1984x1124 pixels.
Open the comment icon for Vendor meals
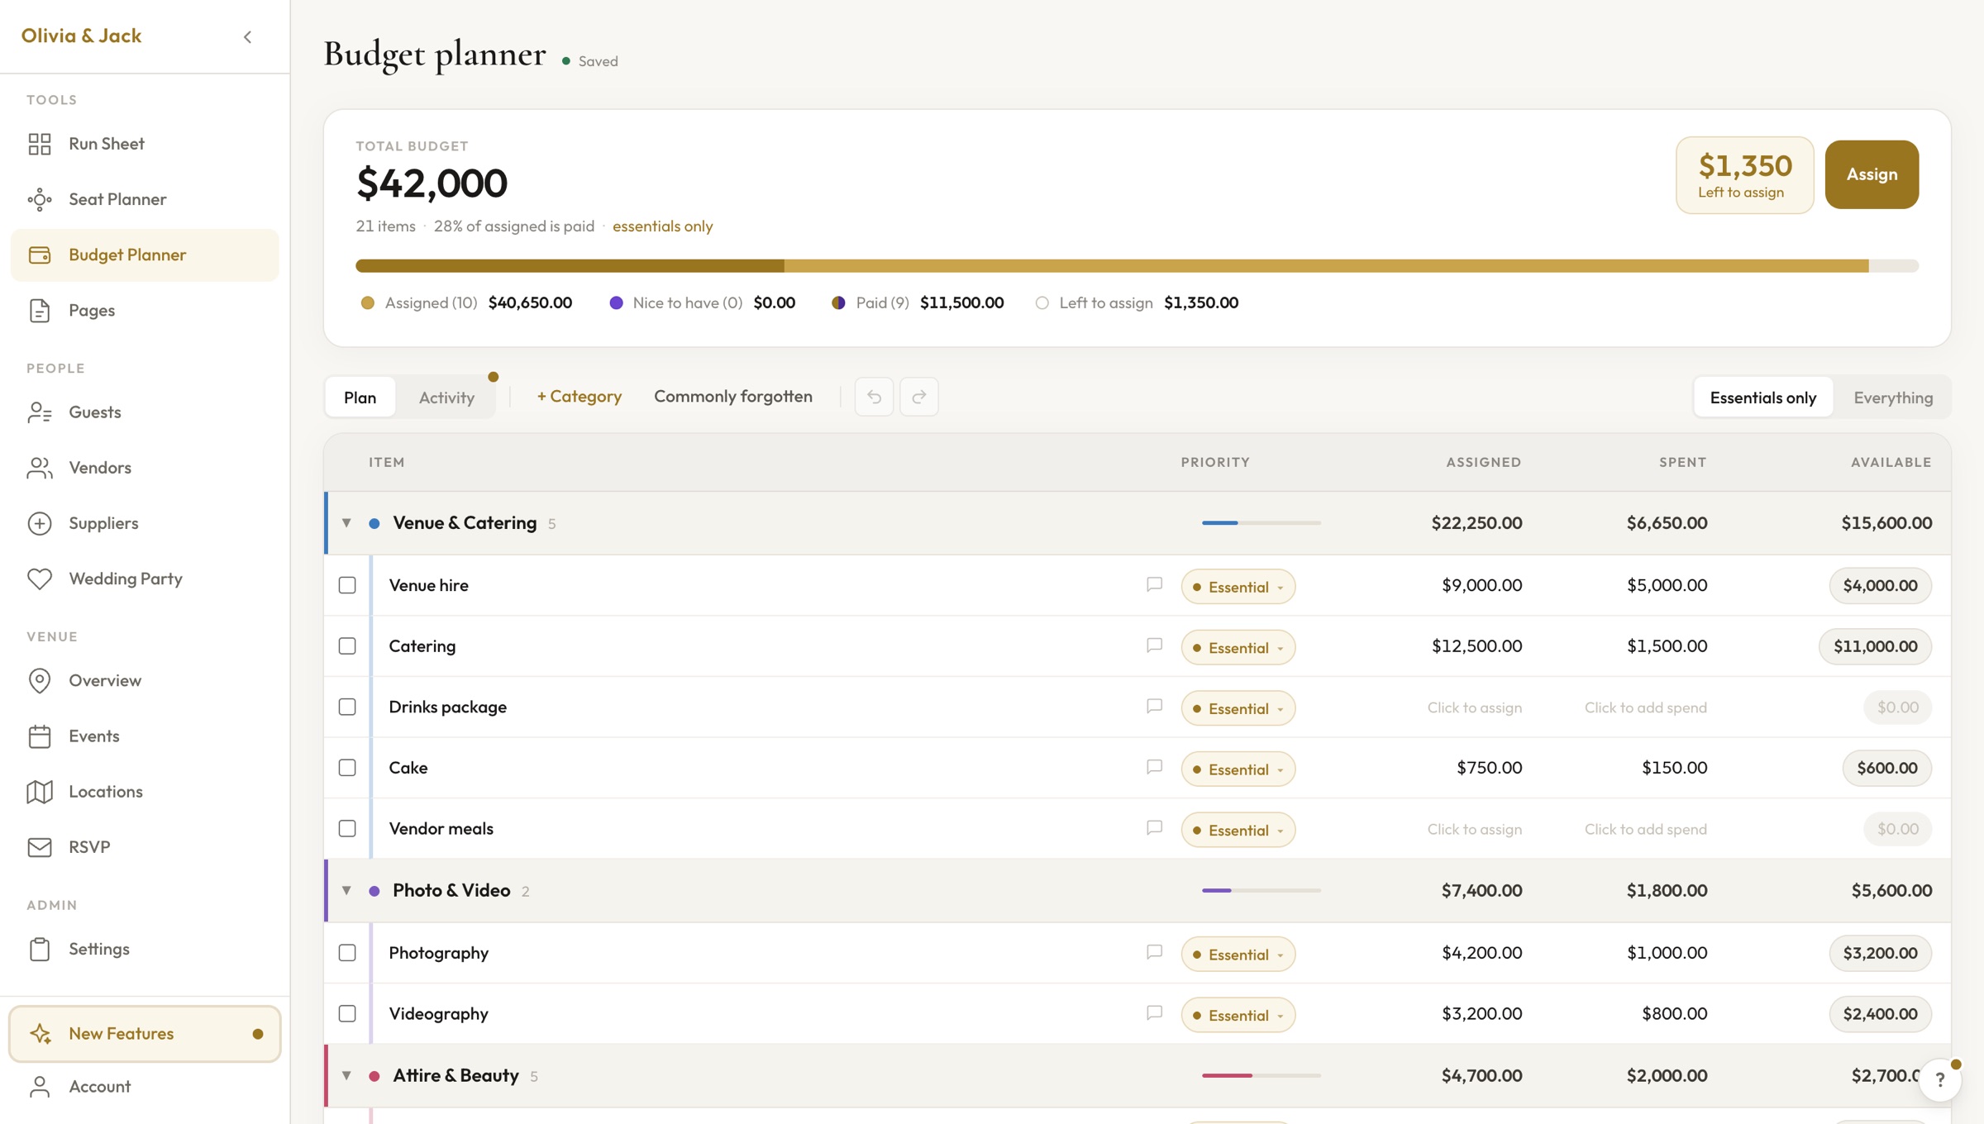pyautogui.click(x=1154, y=827)
